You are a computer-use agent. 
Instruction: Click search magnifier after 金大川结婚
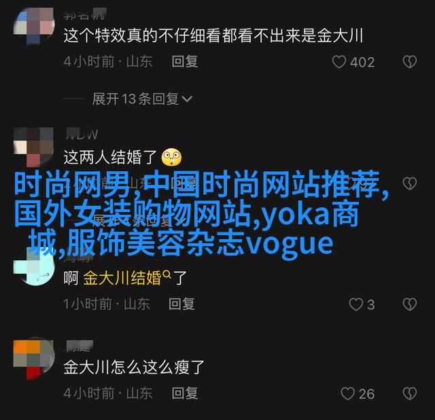click(167, 275)
